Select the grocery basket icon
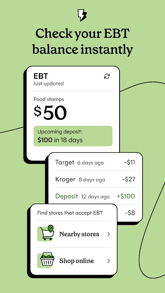The width and height of the screenshot is (165, 293). click(x=45, y=260)
